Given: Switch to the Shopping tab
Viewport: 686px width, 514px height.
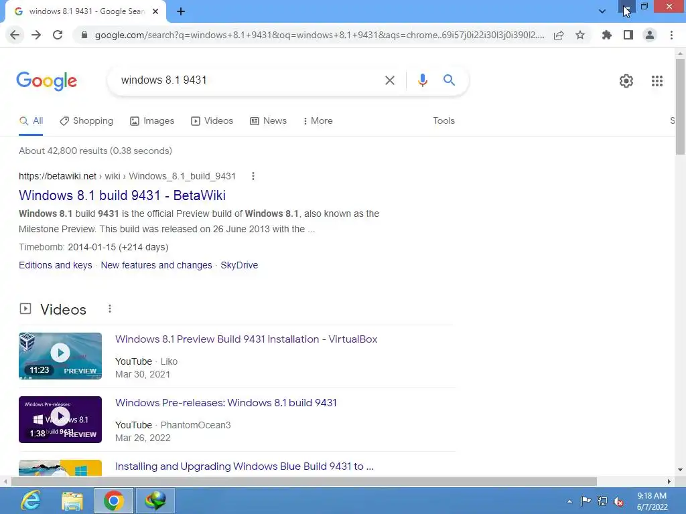Looking at the screenshot, I should coord(86,121).
